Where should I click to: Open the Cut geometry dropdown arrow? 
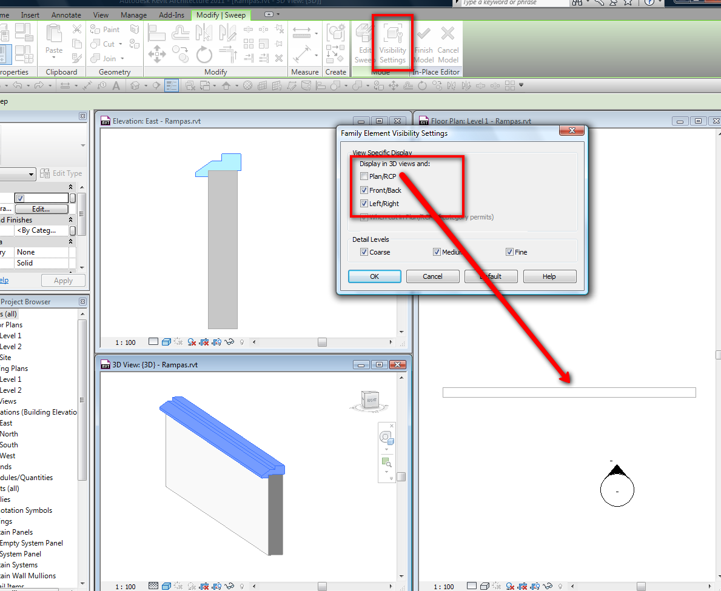coord(121,44)
